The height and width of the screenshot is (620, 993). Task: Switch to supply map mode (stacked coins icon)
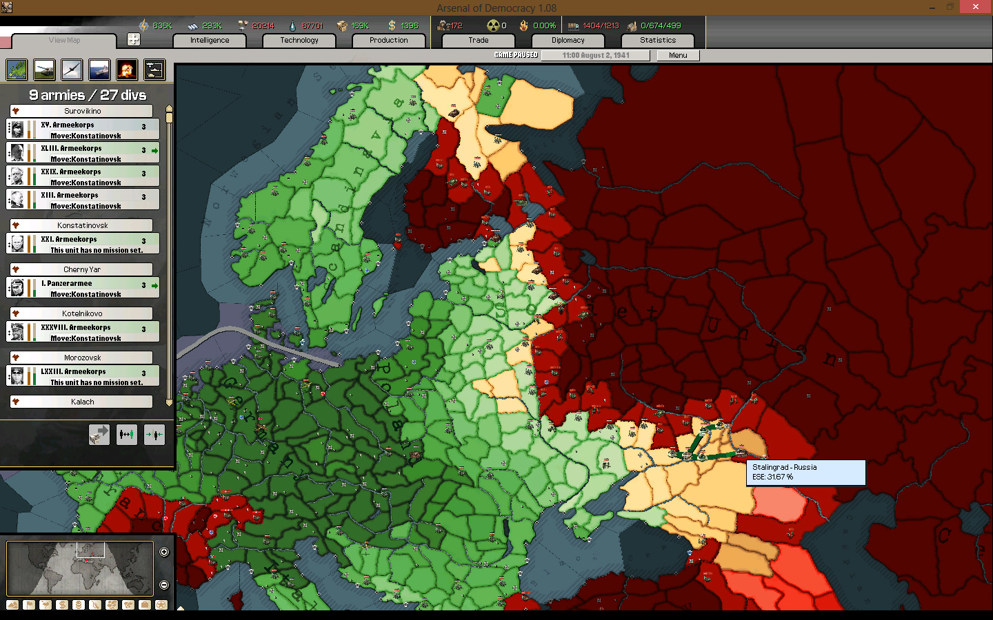tap(79, 605)
